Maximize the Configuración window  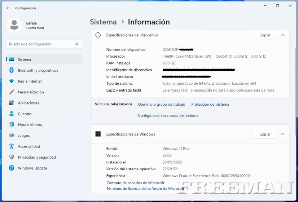click(277, 6)
